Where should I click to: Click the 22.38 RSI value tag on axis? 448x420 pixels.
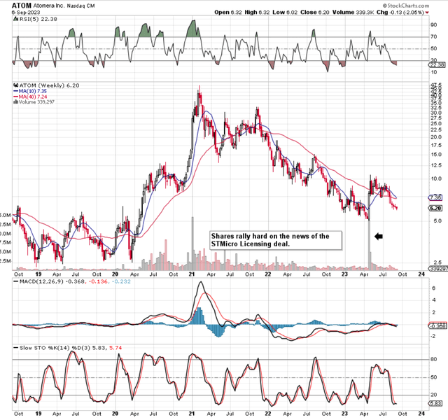[437, 65]
